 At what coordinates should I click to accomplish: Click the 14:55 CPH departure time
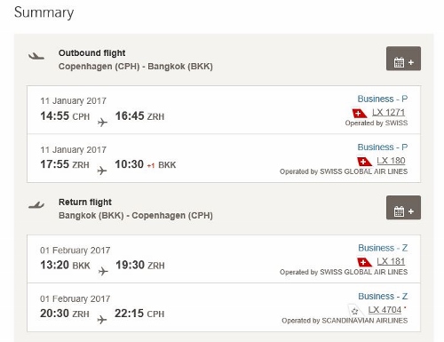pyautogui.click(x=65, y=115)
